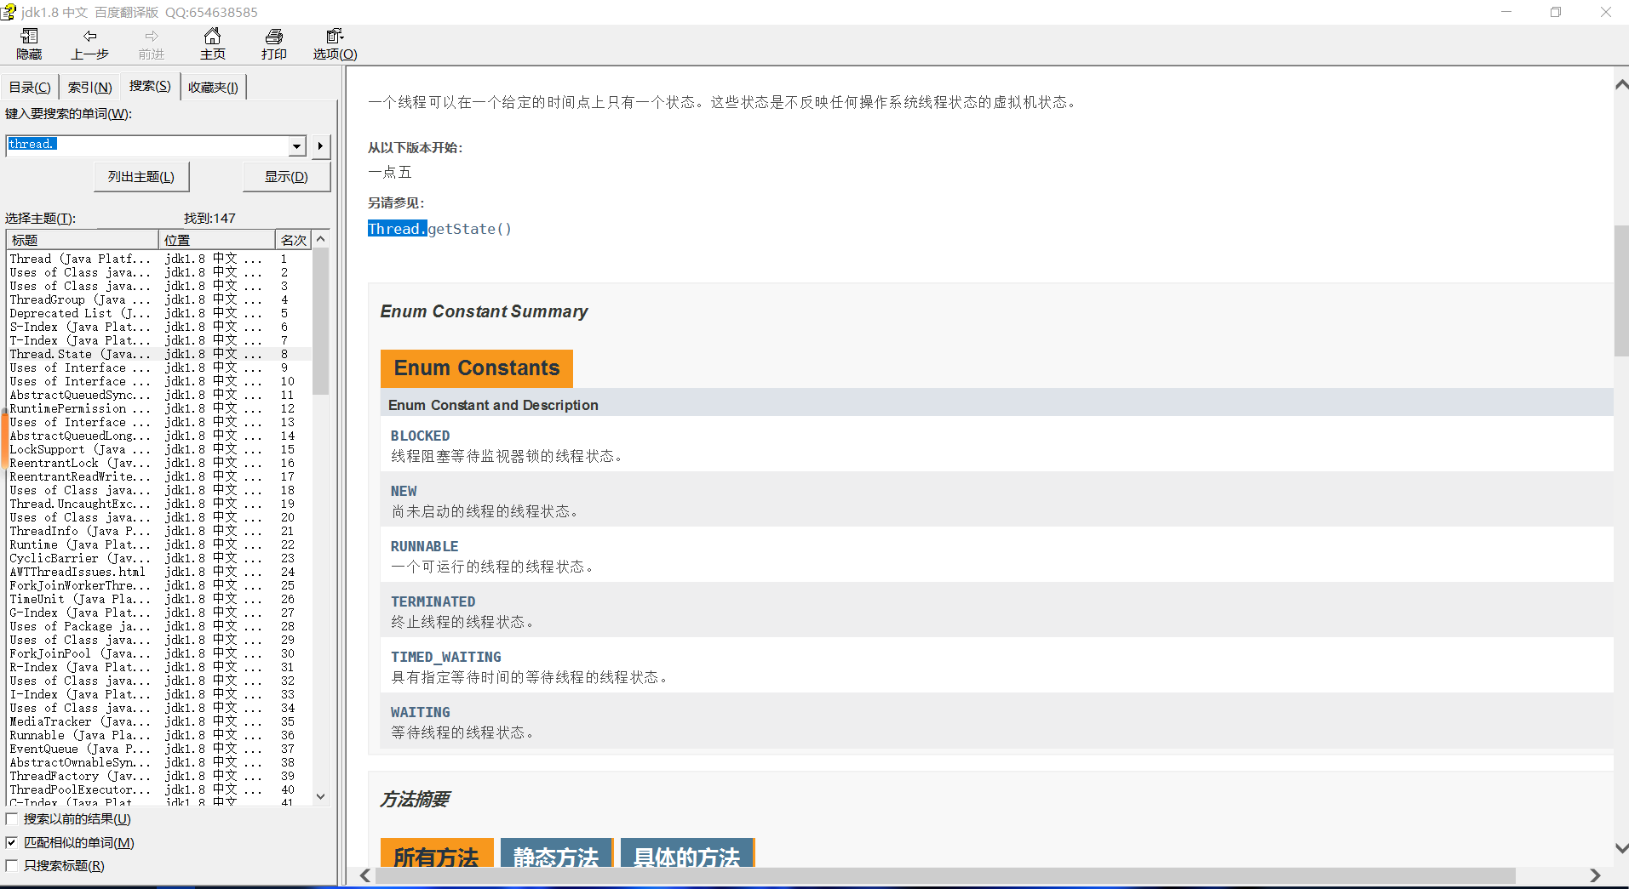Select the 'Thread.UncaughtExc...' result row
Viewport: 1629px width, 889px height.
pyautogui.click(x=159, y=504)
